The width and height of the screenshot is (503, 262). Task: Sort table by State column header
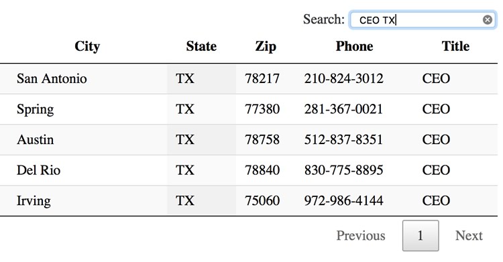(201, 46)
